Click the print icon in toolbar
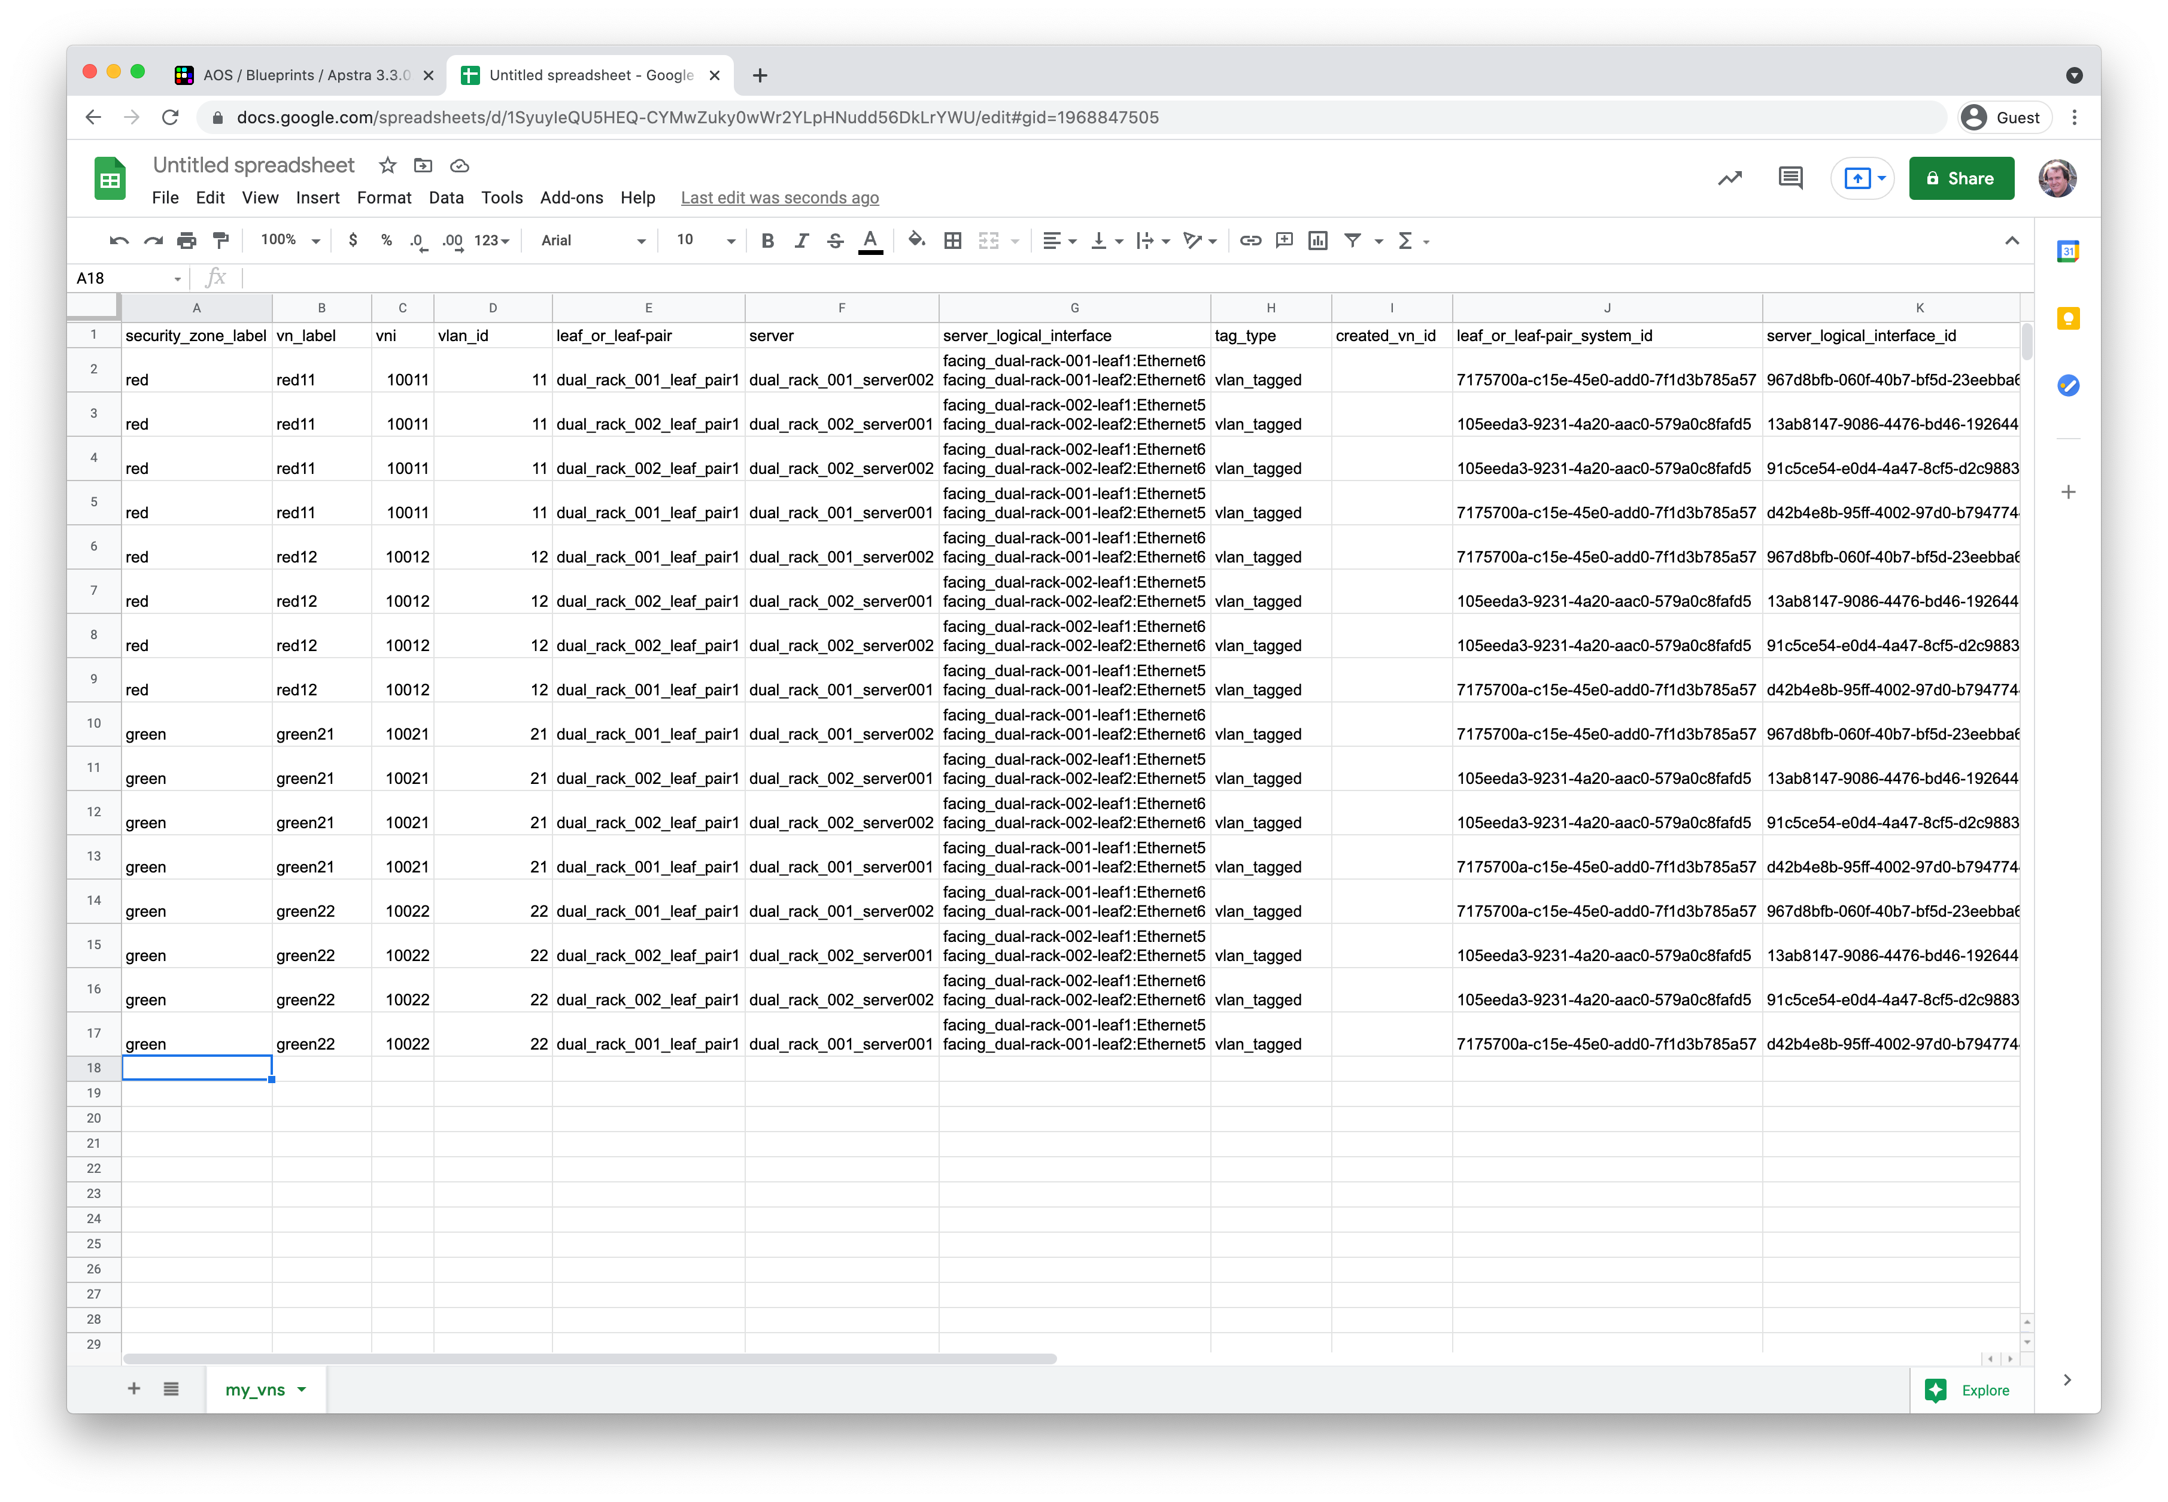The height and width of the screenshot is (1502, 2168). point(186,241)
